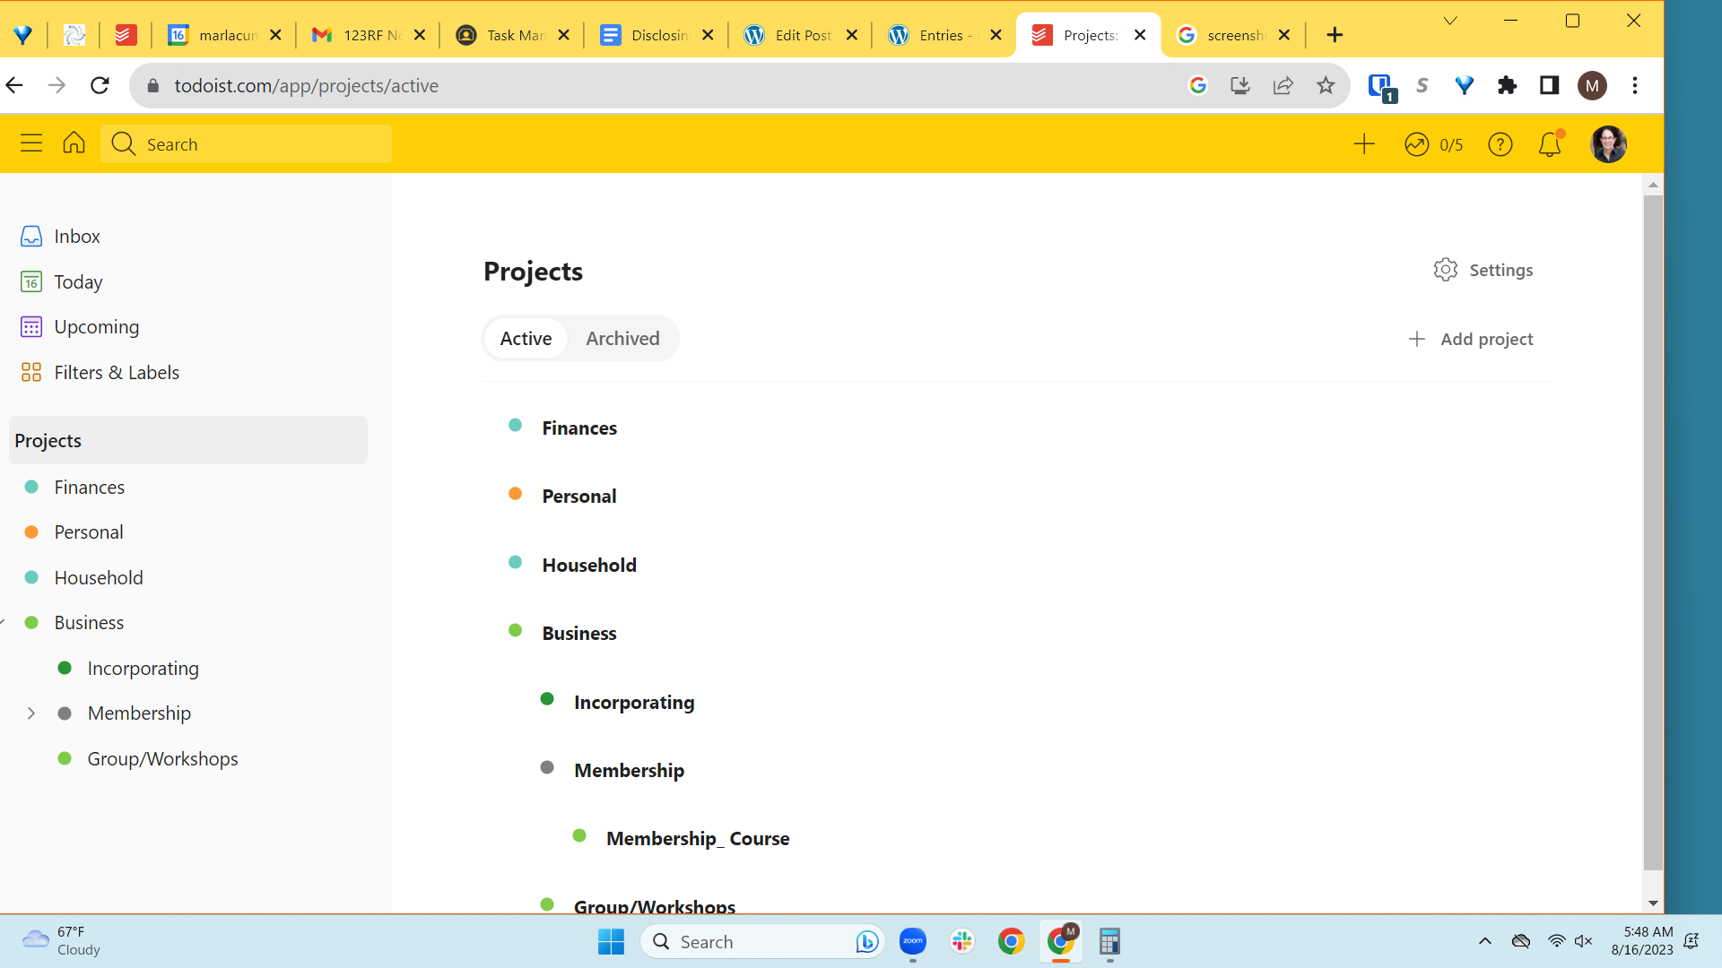Open Chrome tab search dropdown arrow

[x=1450, y=21]
